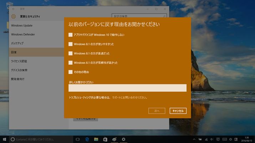This screenshot has height=143, width=255.
Task: Click the '詳しくお聞かせください' text field
Action: click(128, 88)
